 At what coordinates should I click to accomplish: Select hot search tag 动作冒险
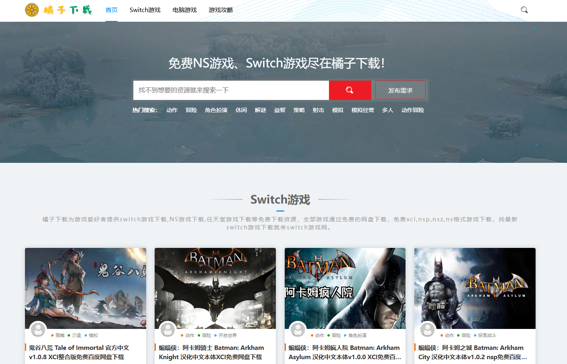pyautogui.click(x=413, y=110)
